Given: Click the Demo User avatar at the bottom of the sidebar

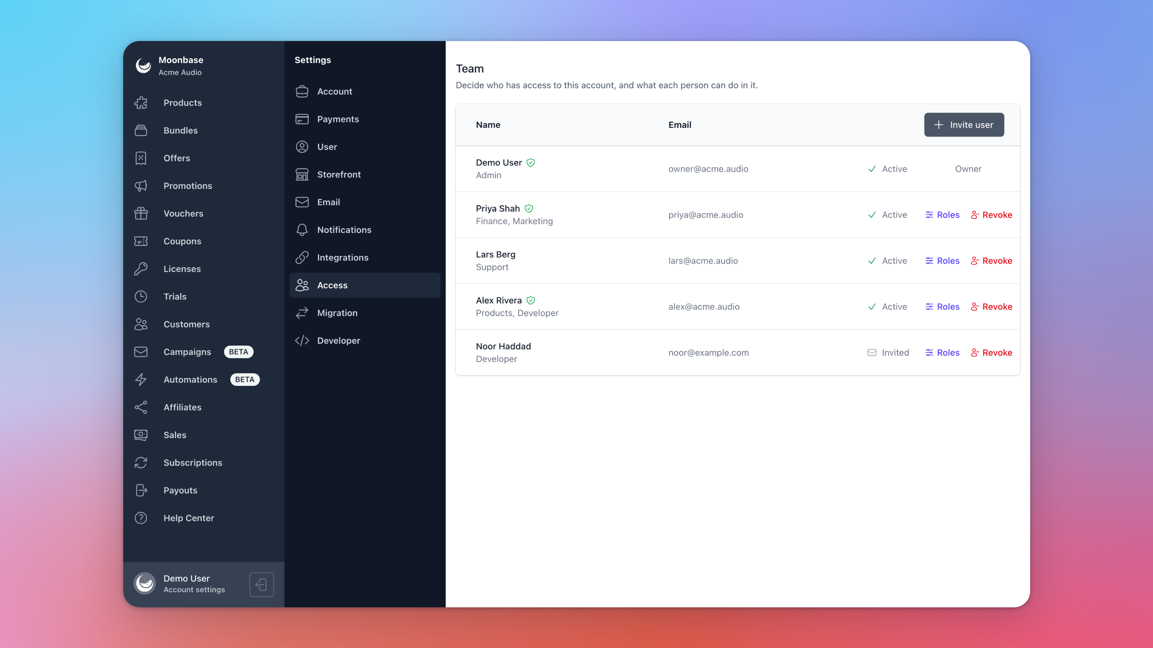Looking at the screenshot, I should tap(144, 584).
